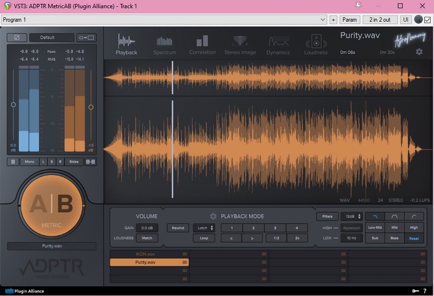Click the 2 in 2 out routing button

click(x=380, y=20)
